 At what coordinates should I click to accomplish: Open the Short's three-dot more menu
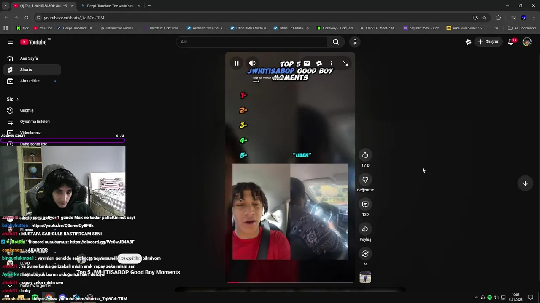click(x=332, y=63)
